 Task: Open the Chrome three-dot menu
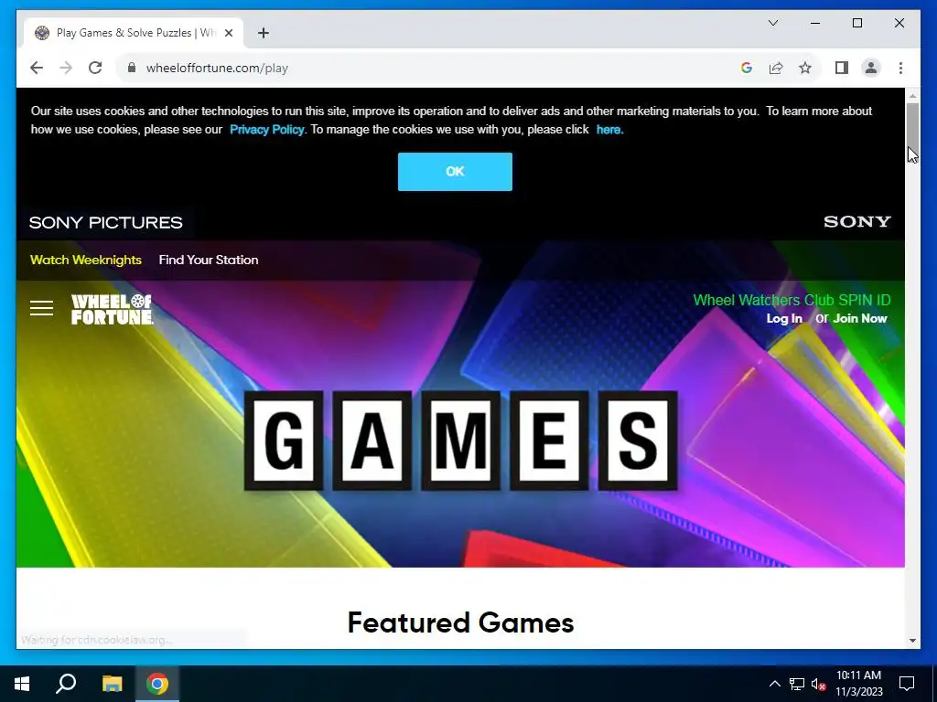(900, 68)
